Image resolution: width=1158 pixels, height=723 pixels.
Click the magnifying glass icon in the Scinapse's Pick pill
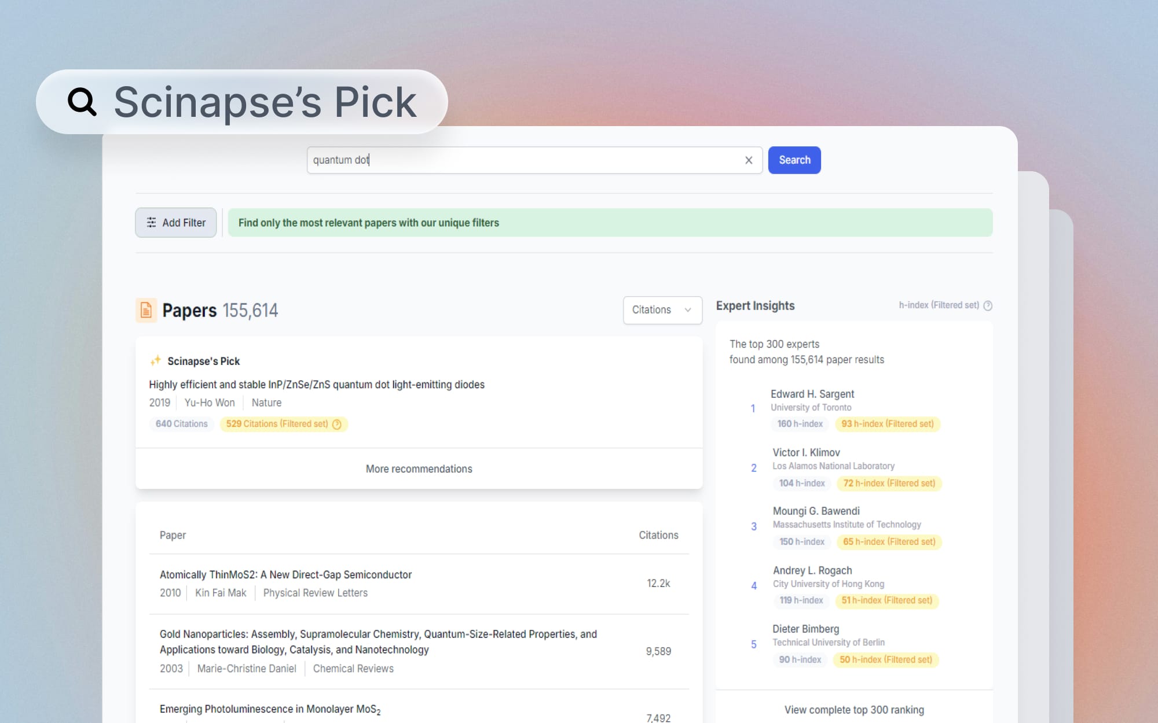click(x=81, y=101)
